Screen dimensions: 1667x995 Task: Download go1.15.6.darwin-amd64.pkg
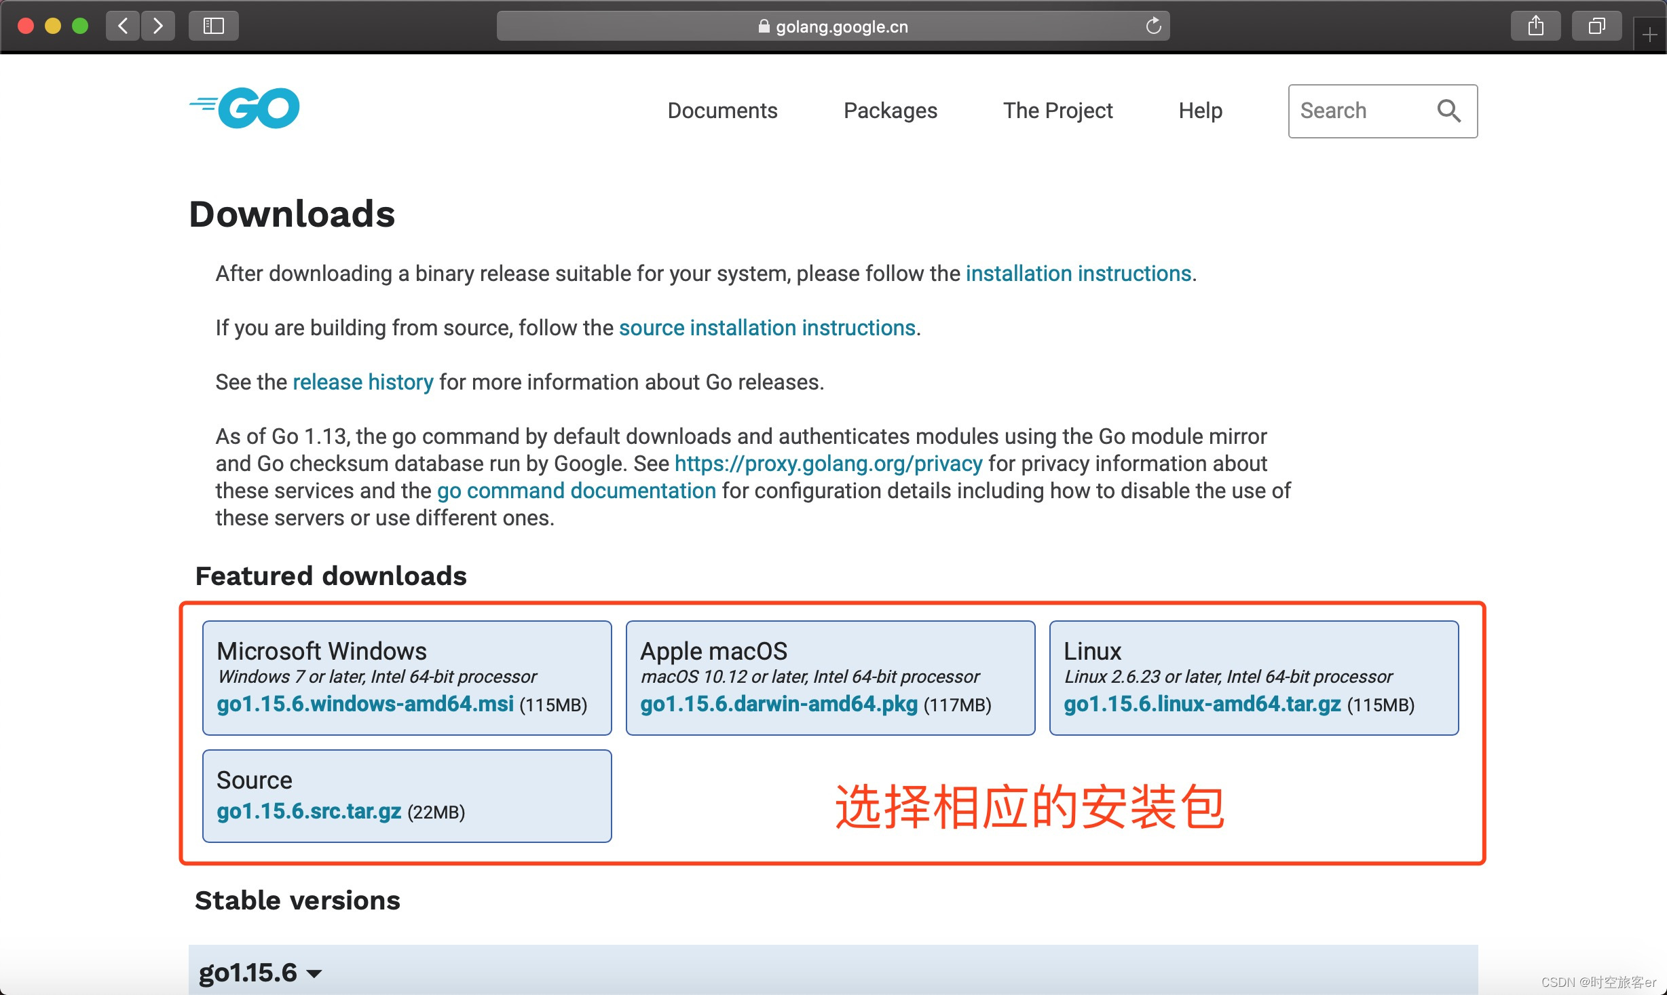(779, 704)
